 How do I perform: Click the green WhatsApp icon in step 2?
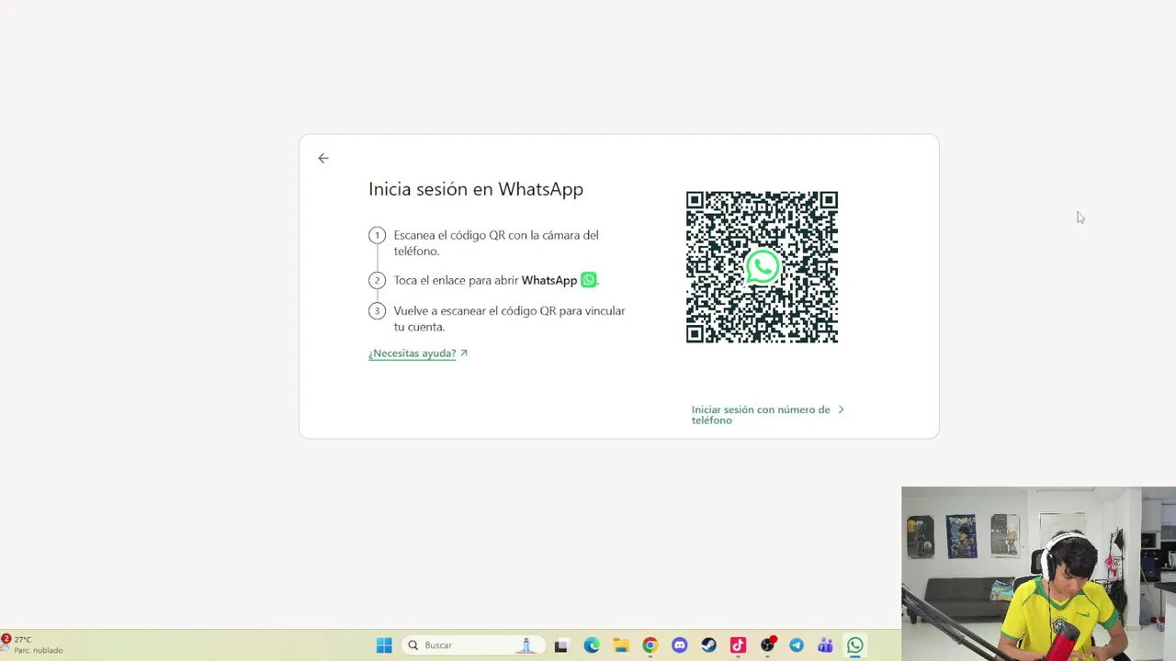coord(588,280)
